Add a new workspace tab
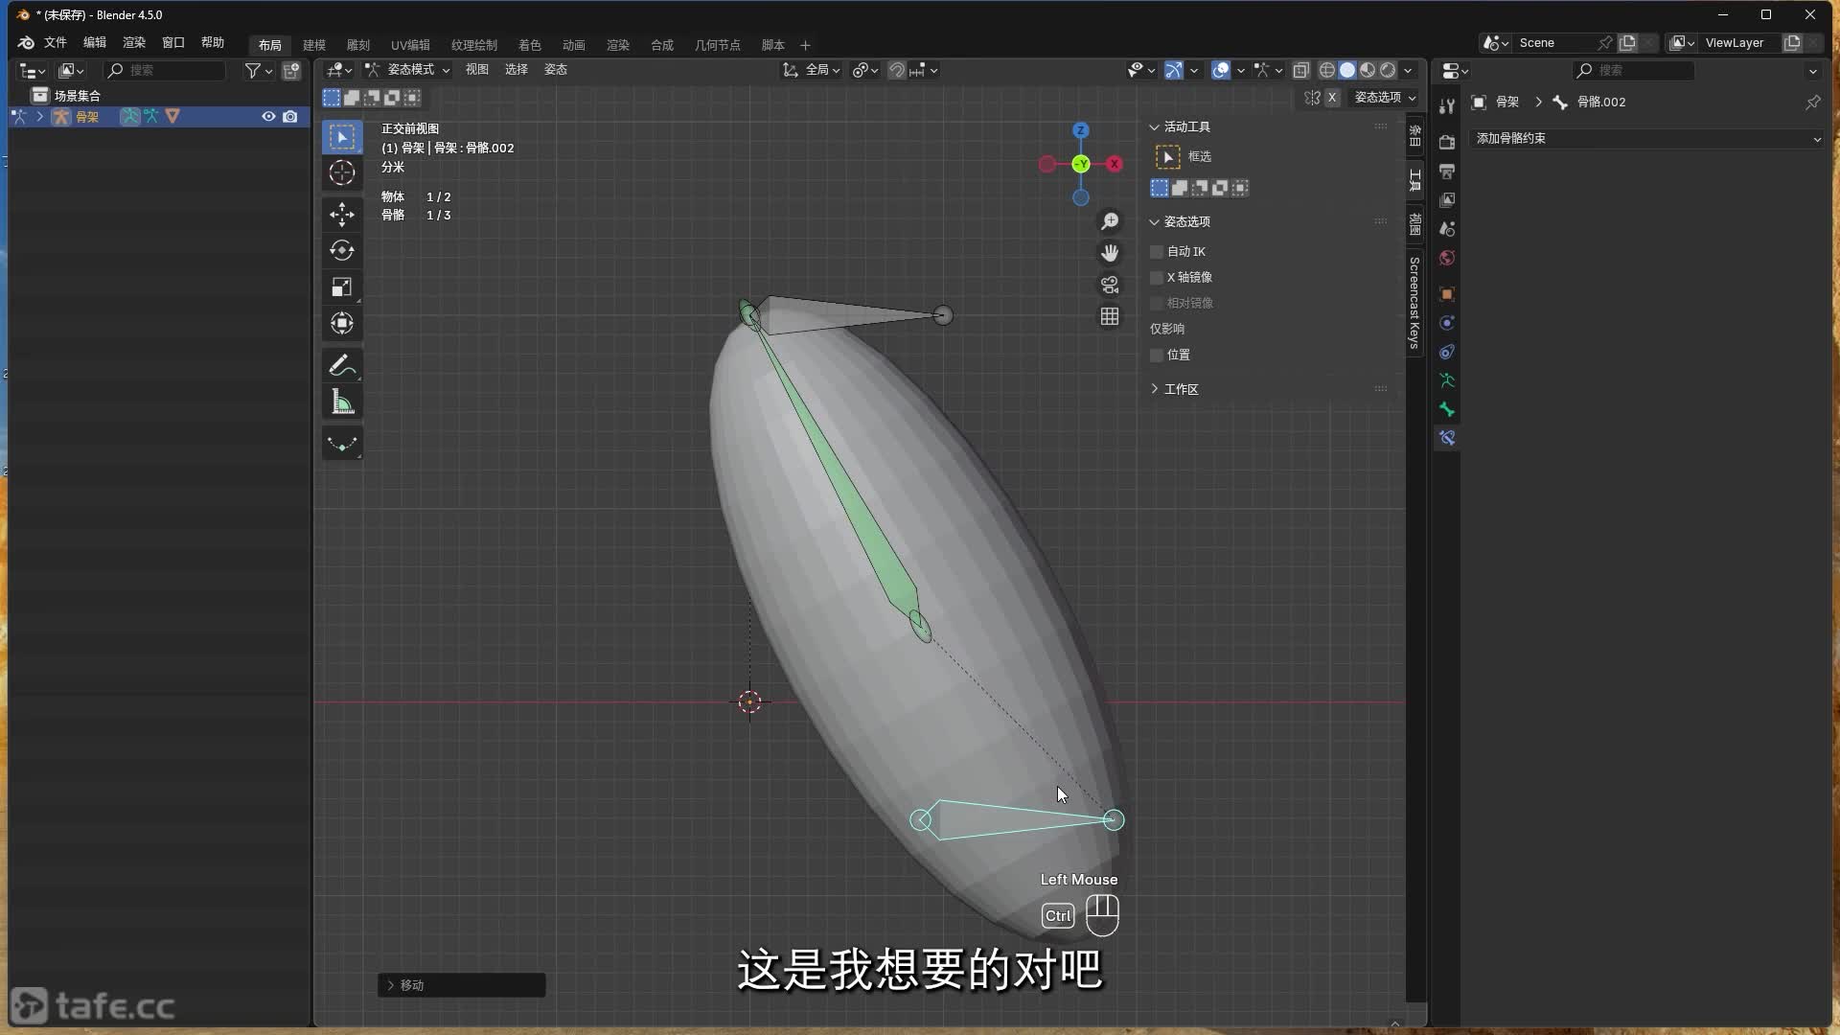1840x1035 pixels. click(805, 45)
